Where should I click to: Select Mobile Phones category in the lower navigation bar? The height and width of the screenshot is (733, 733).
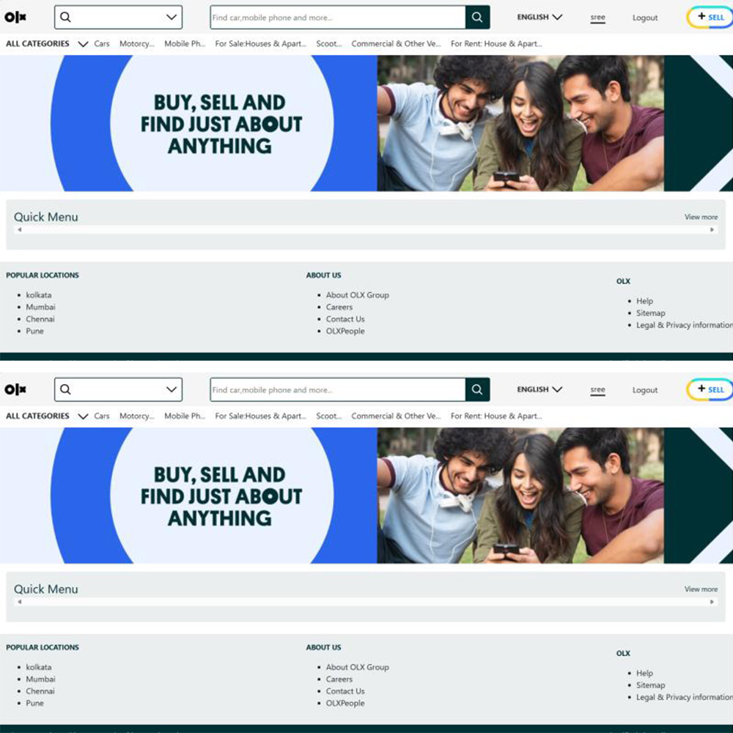184,416
